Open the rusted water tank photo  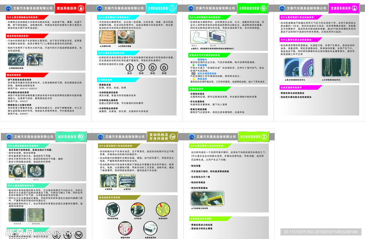click(107, 37)
